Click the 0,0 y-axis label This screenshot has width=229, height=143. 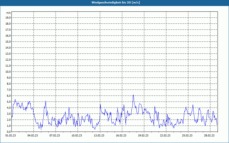tap(9, 132)
